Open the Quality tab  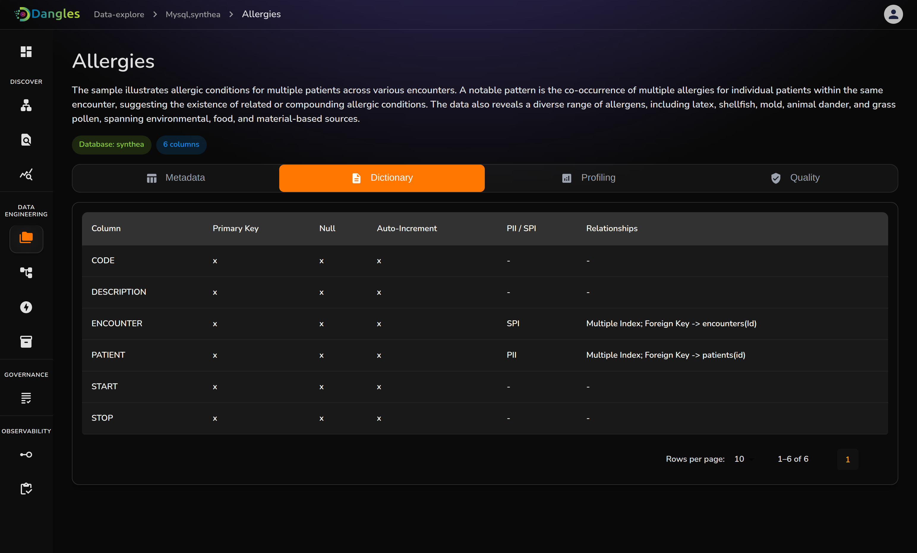[x=795, y=178]
